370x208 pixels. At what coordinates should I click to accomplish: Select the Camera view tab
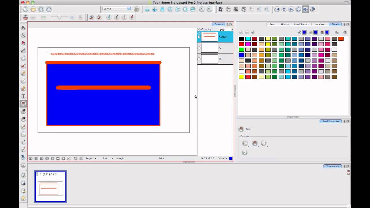pos(219,24)
